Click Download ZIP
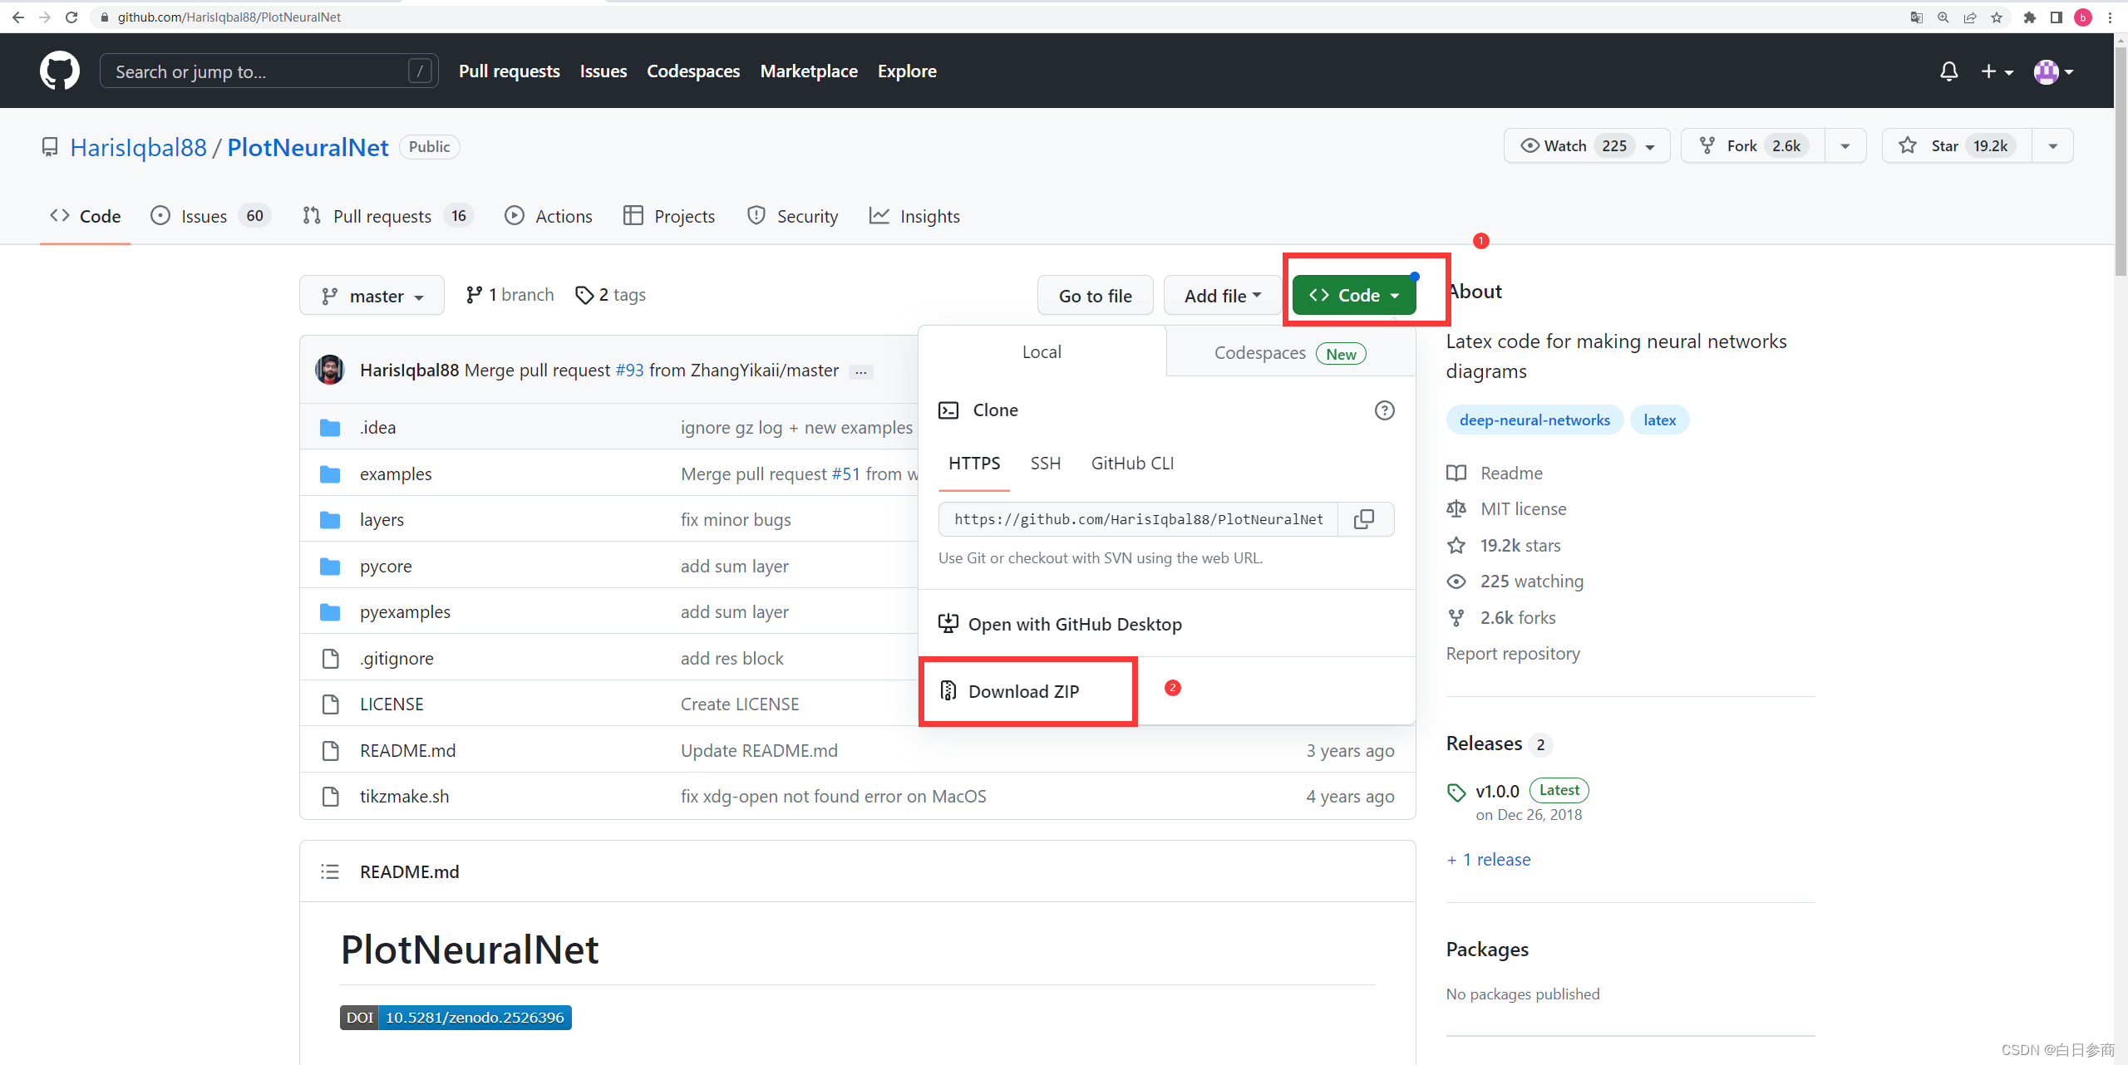Image resolution: width=2128 pixels, height=1065 pixels. click(x=1022, y=691)
